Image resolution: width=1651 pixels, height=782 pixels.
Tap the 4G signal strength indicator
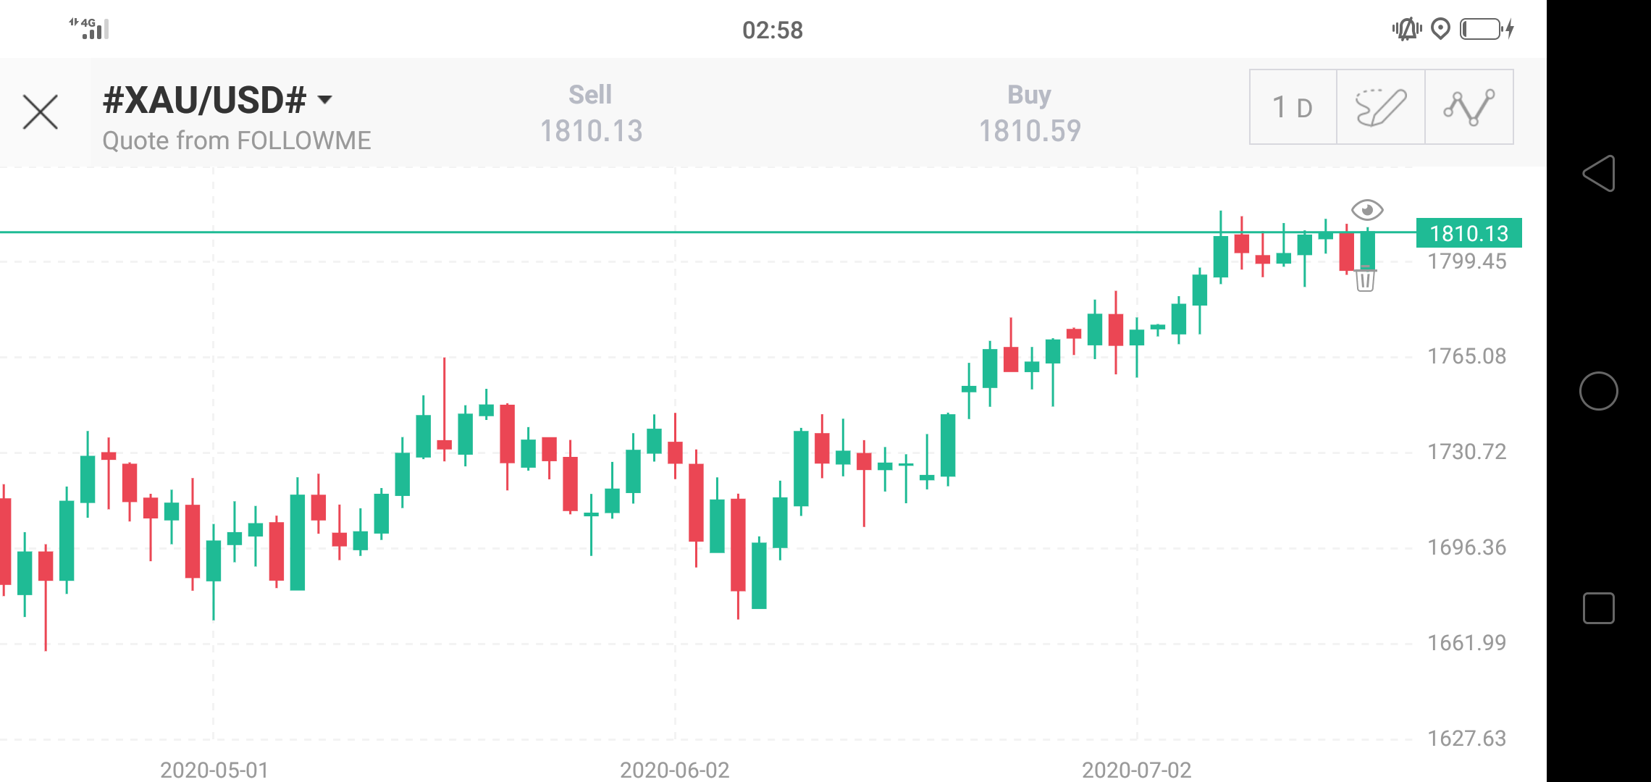point(90,28)
